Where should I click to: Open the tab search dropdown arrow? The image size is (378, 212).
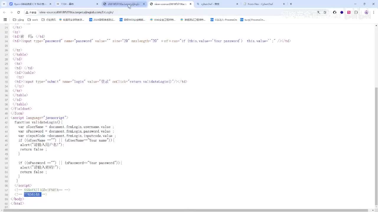coord(4,4)
